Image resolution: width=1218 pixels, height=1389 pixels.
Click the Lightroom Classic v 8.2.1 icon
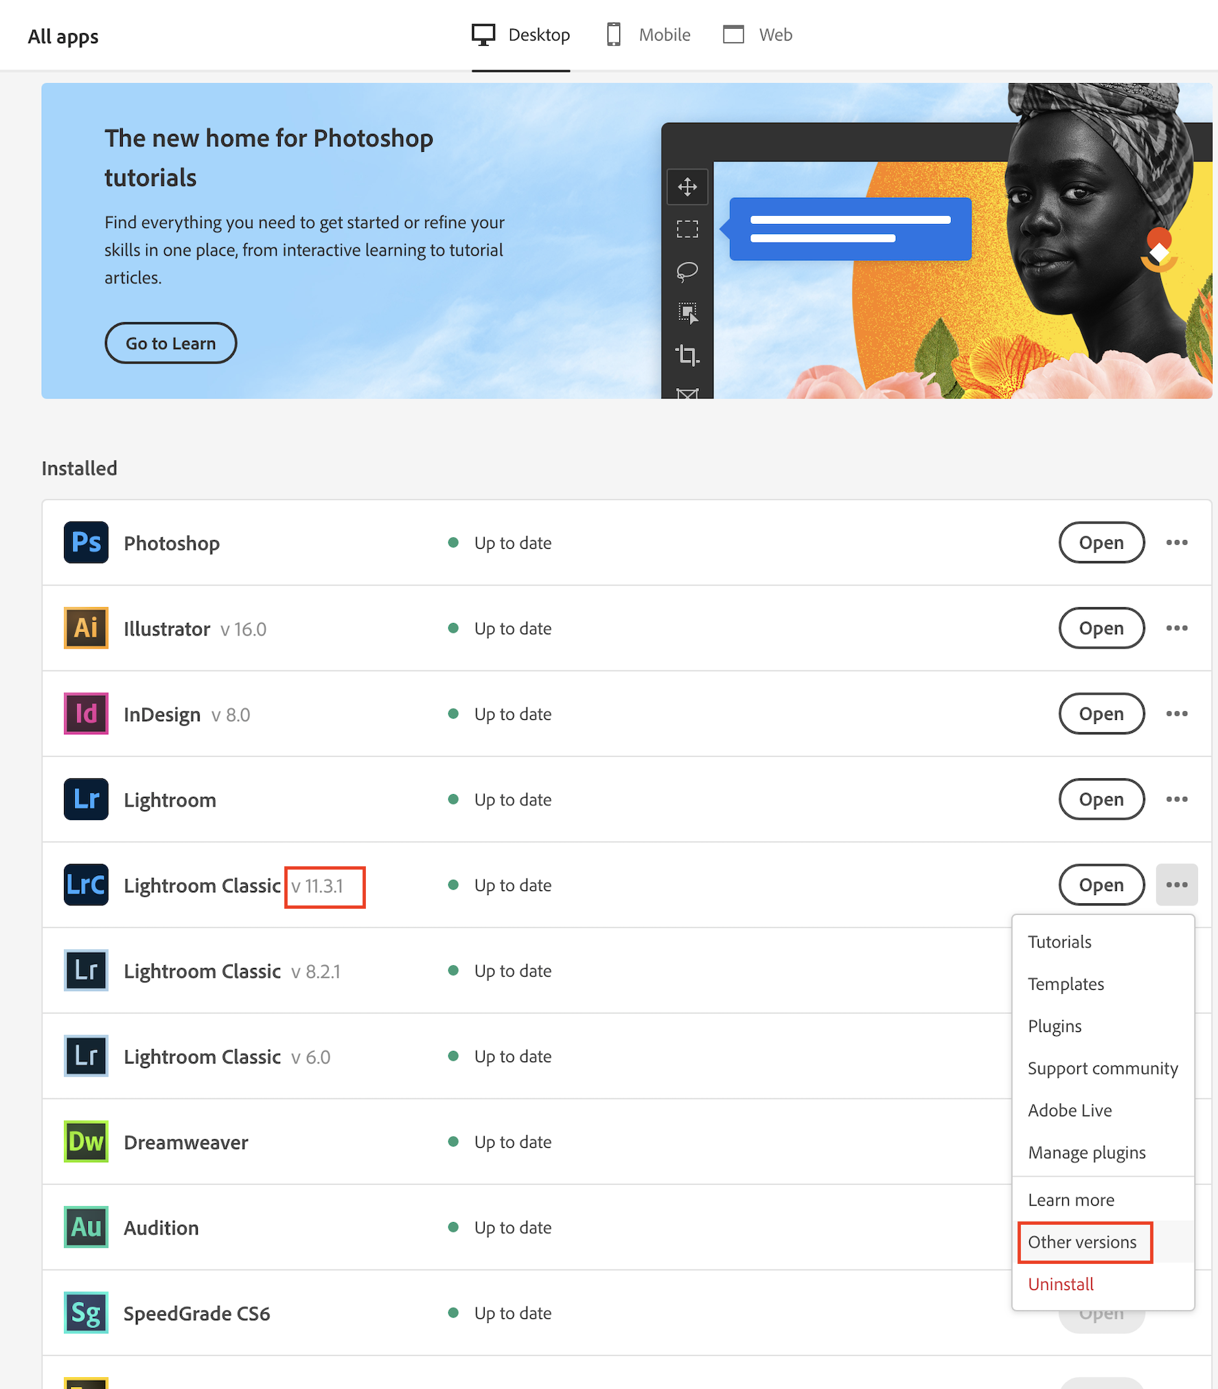tap(86, 970)
